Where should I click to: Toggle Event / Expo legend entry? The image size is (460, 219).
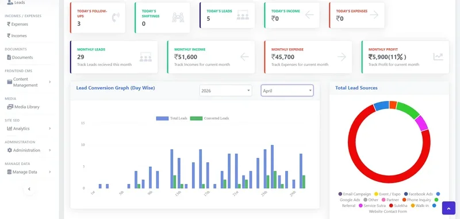tap(387, 194)
